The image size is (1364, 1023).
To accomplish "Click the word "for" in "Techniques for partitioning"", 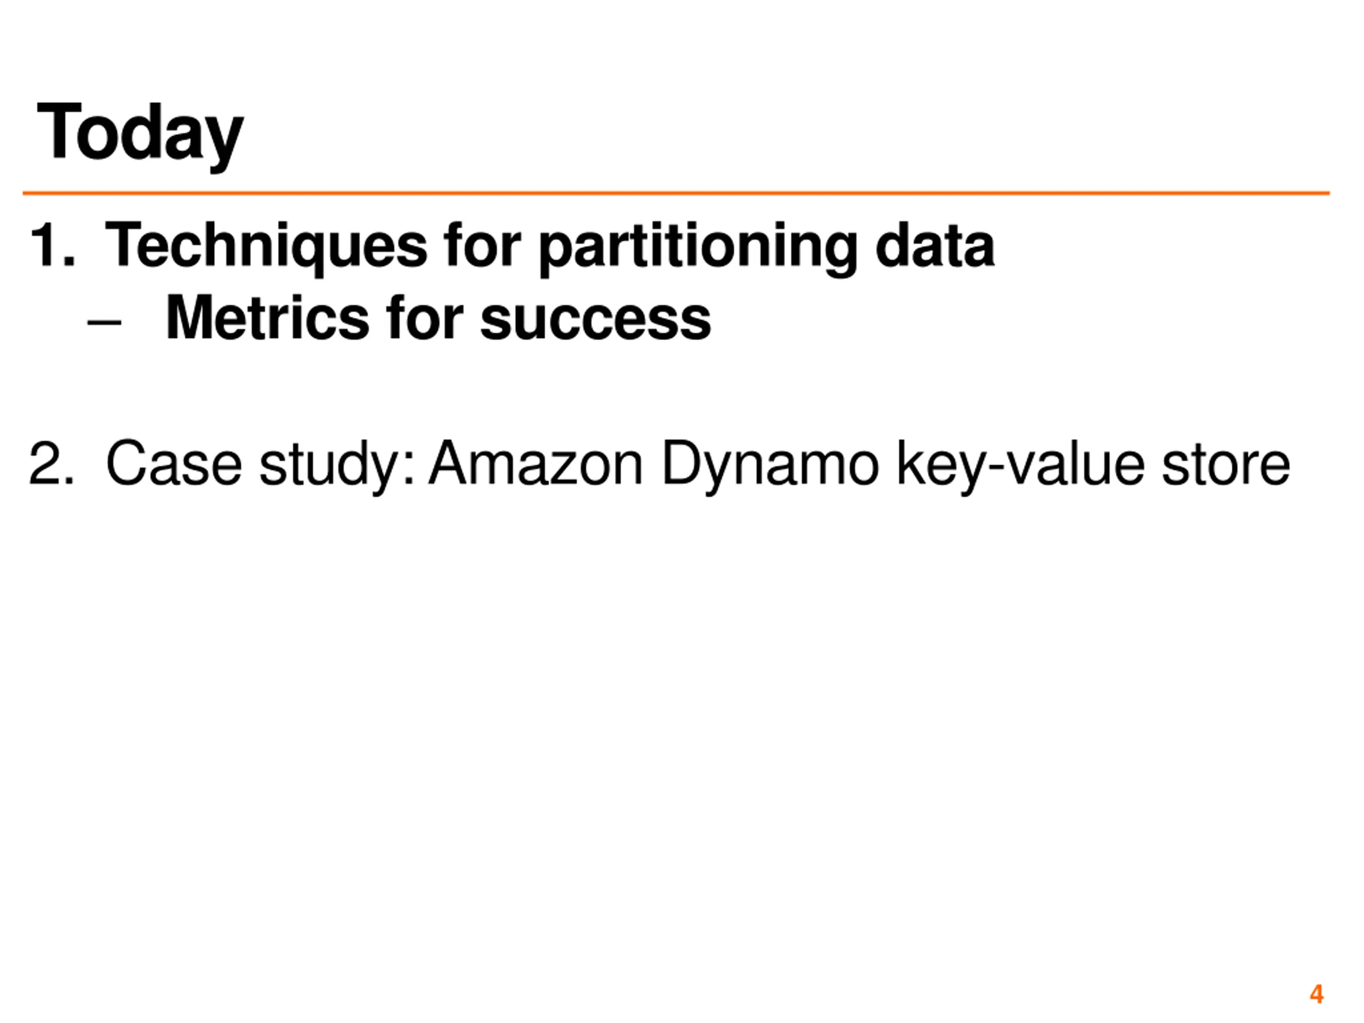I will 483,246.
